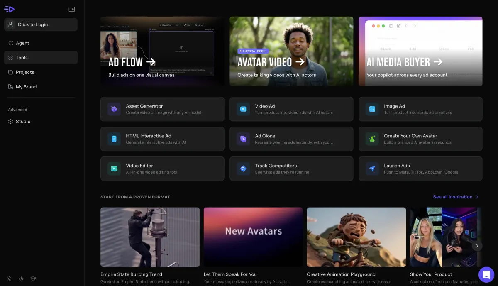
Task: Click the Tools grid icon
Action: [x=11, y=58]
